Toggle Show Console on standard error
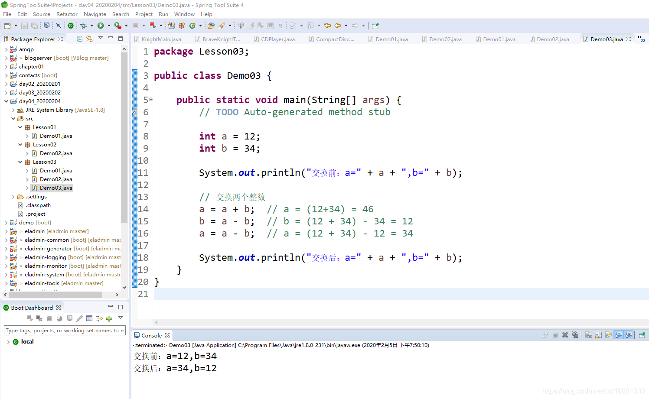Screen dimensions: 649x399 [x=629, y=335]
